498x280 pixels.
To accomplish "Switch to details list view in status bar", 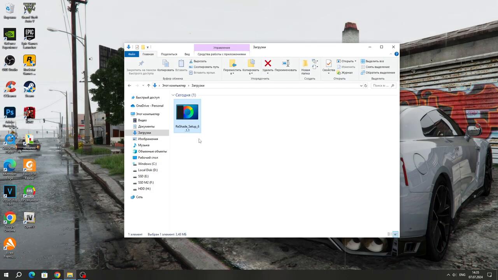I will coord(389,234).
